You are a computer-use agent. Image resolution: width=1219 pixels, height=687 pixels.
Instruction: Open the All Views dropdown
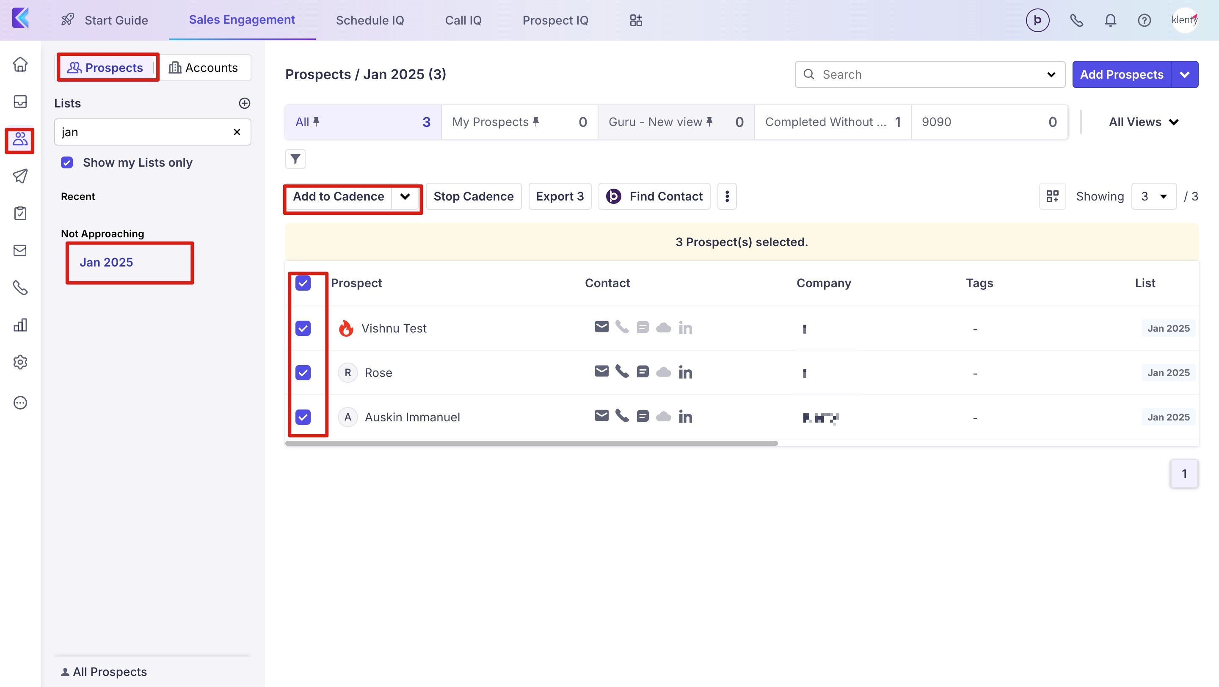tap(1143, 122)
